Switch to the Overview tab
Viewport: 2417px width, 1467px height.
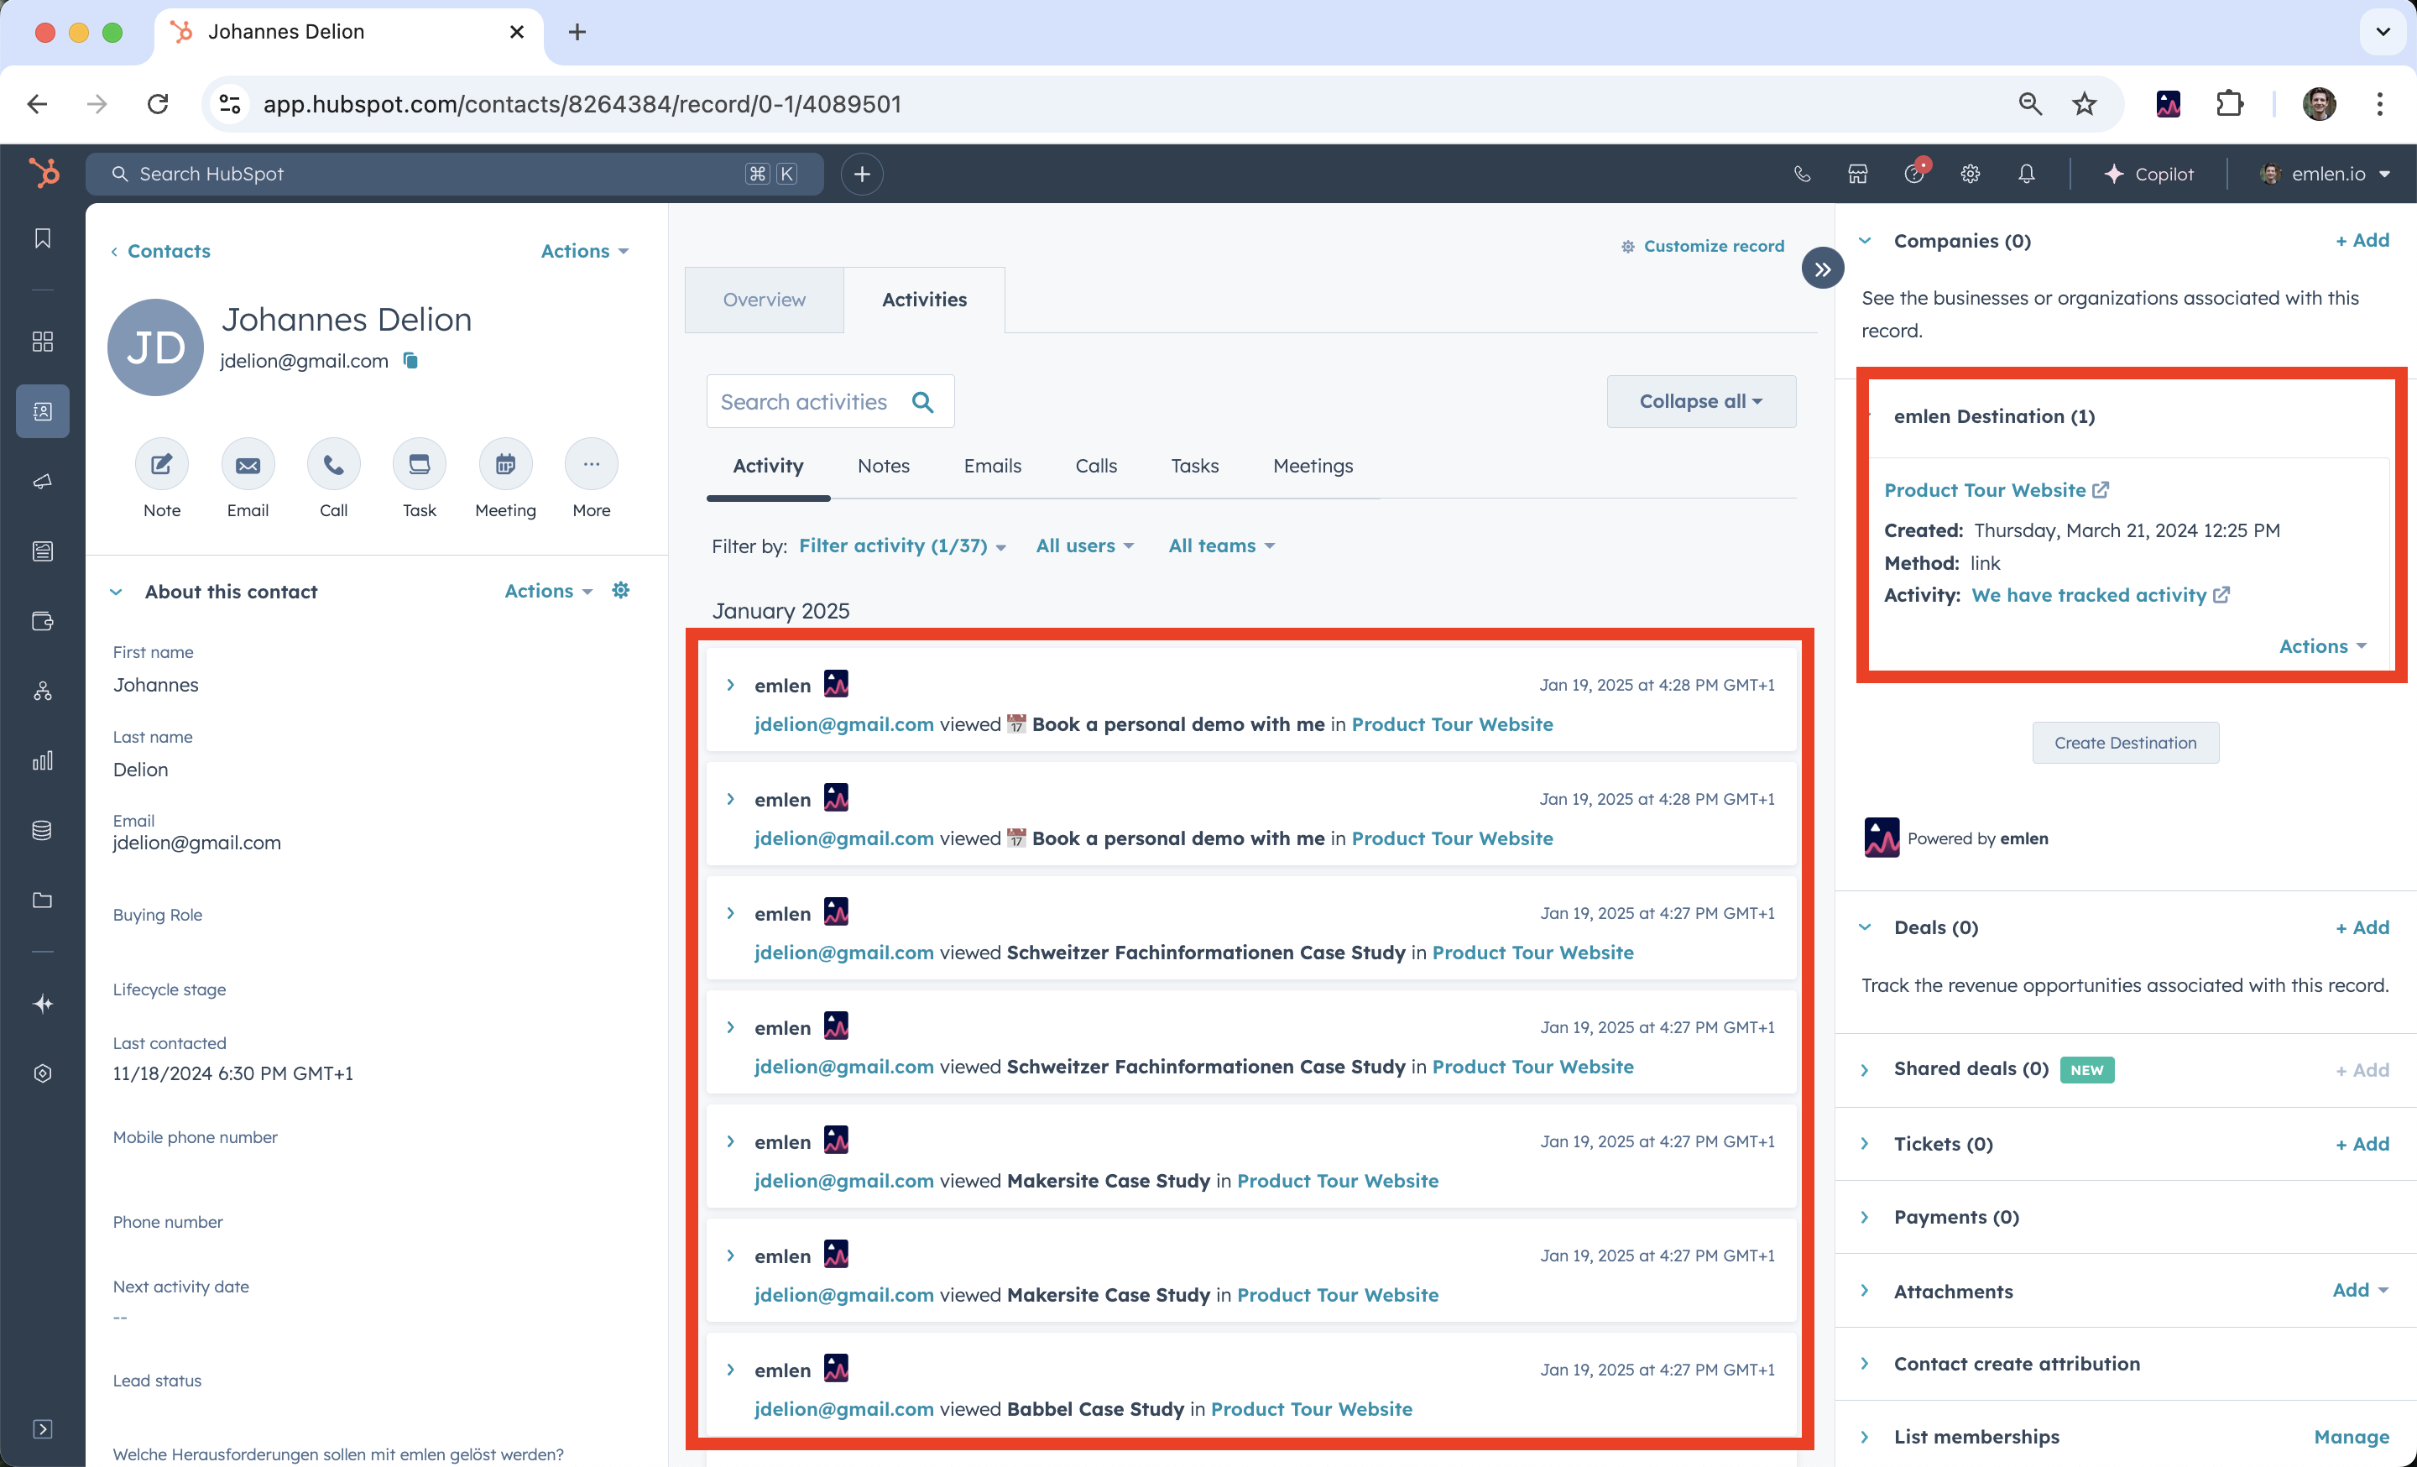coord(763,300)
